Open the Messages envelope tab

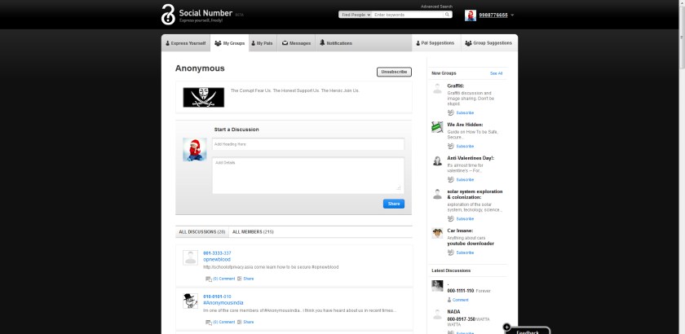(x=294, y=42)
